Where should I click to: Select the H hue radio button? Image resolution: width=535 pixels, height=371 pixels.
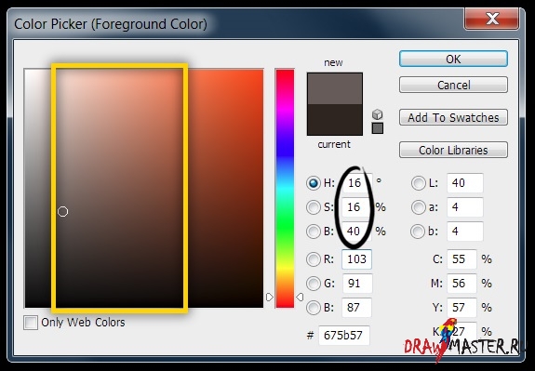click(314, 183)
